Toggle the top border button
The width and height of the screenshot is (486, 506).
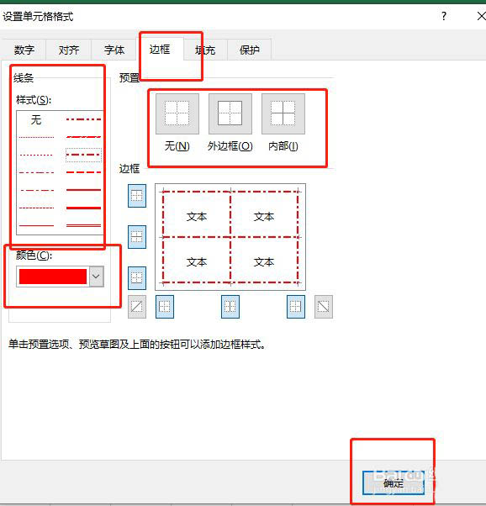137,196
